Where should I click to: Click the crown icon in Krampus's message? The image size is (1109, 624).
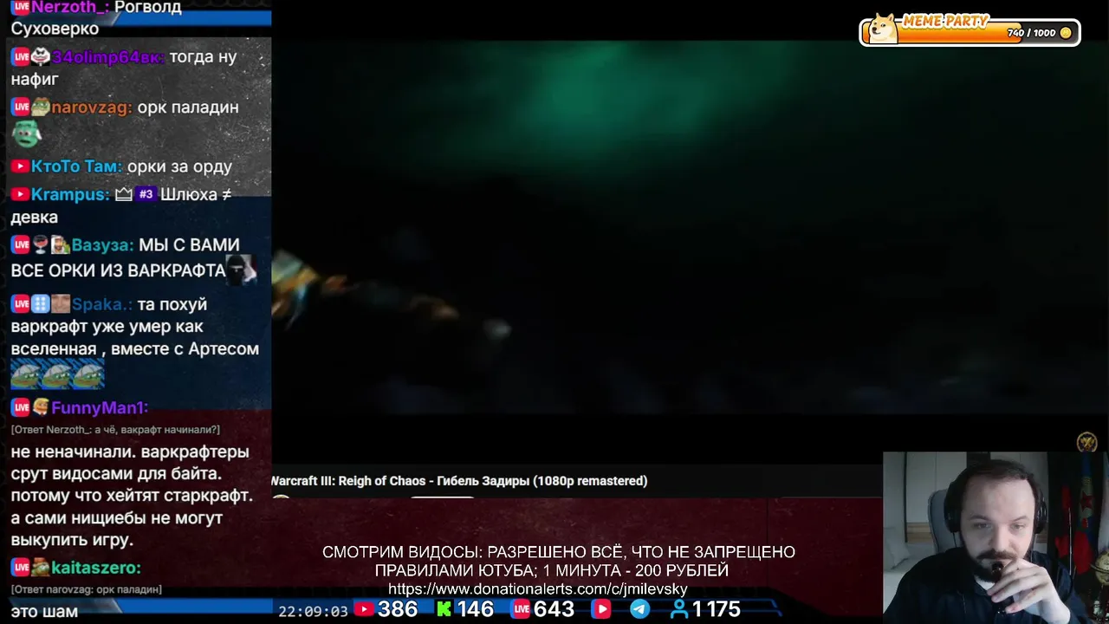[x=124, y=194]
